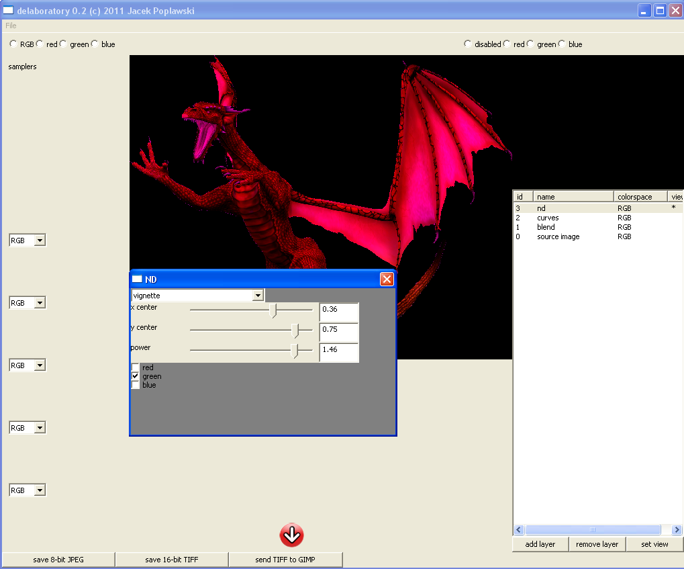Select the curves layer row
The image size is (684, 569).
click(598, 218)
